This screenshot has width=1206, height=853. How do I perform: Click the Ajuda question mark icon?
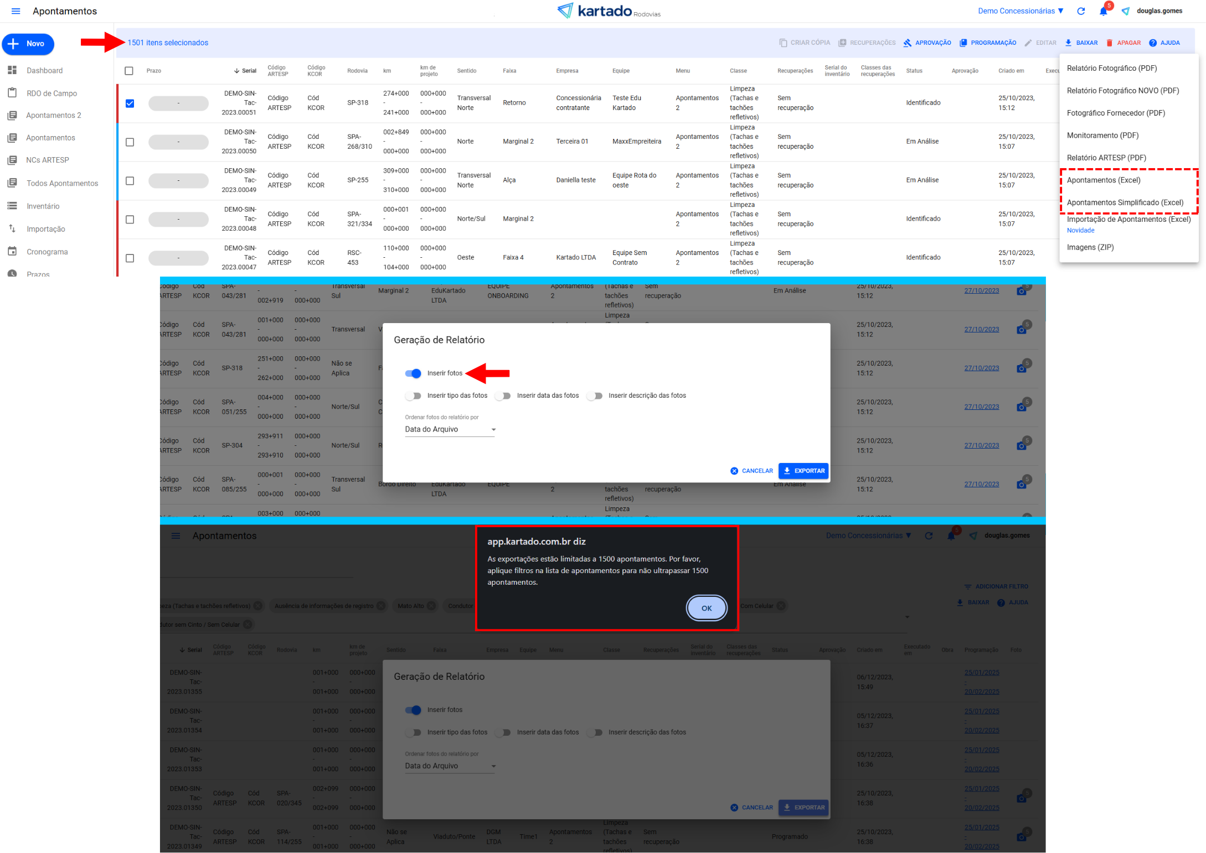click(x=1153, y=43)
